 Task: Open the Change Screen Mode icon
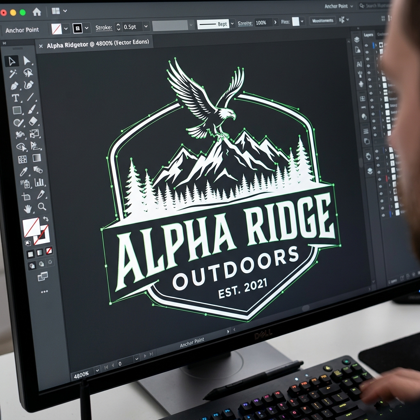click(x=43, y=276)
